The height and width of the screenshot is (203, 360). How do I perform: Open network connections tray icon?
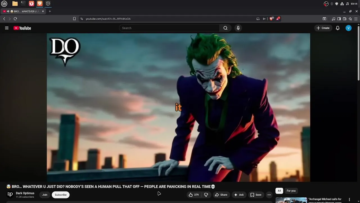(342, 4)
